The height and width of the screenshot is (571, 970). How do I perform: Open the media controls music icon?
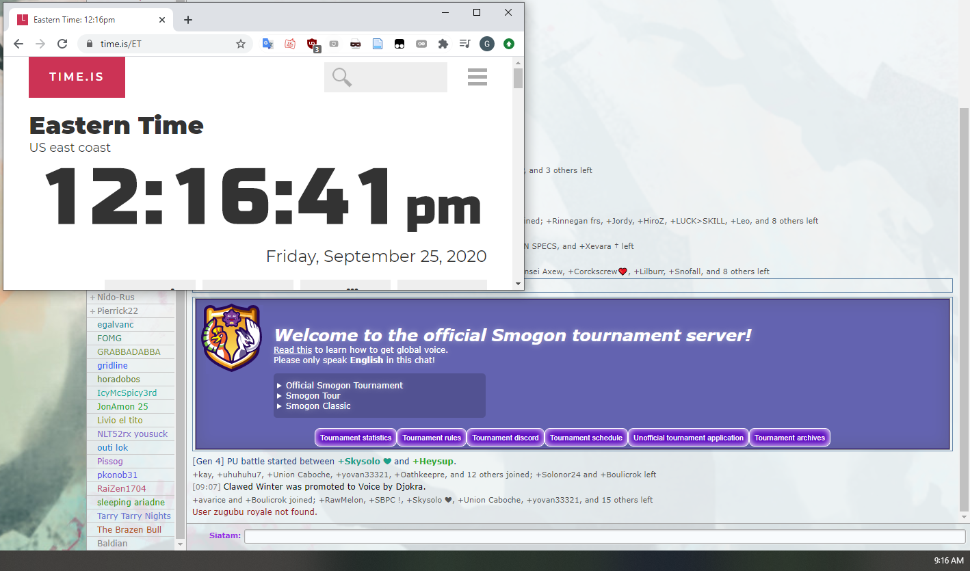[465, 44]
